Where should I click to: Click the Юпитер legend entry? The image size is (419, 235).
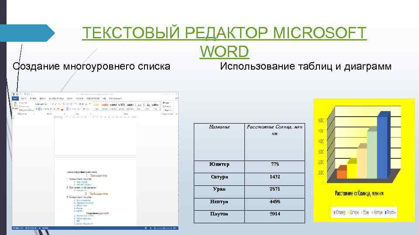(340, 212)
